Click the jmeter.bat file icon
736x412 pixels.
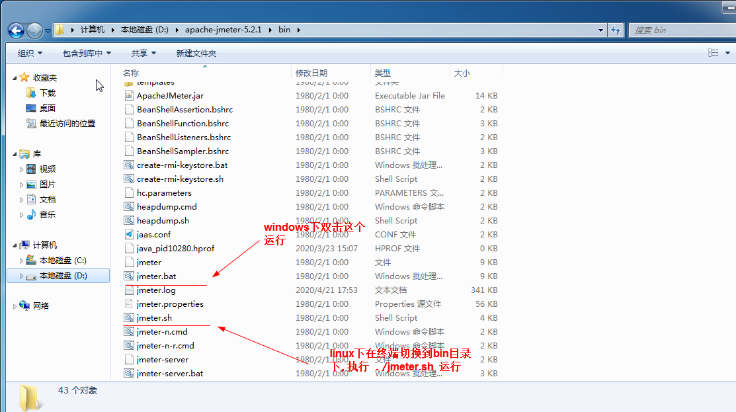click(x=129, y=276)
